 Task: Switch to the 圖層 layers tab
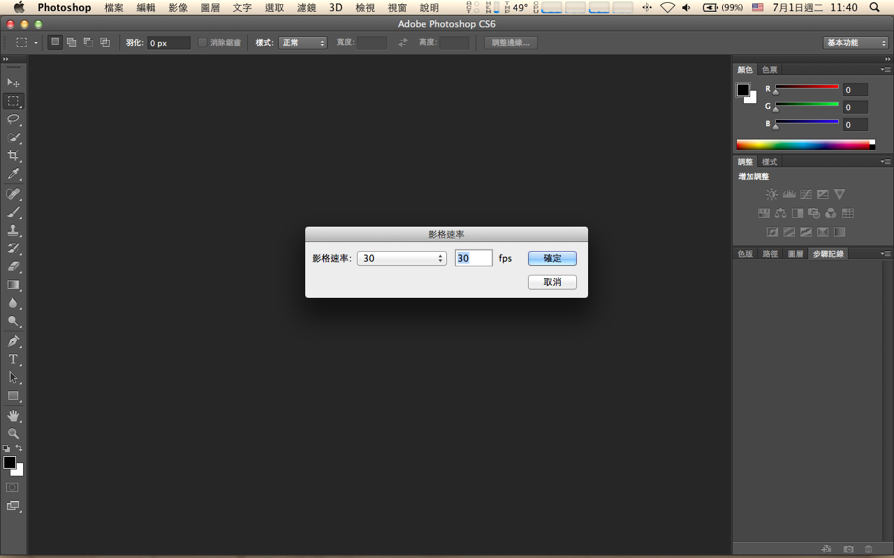(x=796, y=254)
